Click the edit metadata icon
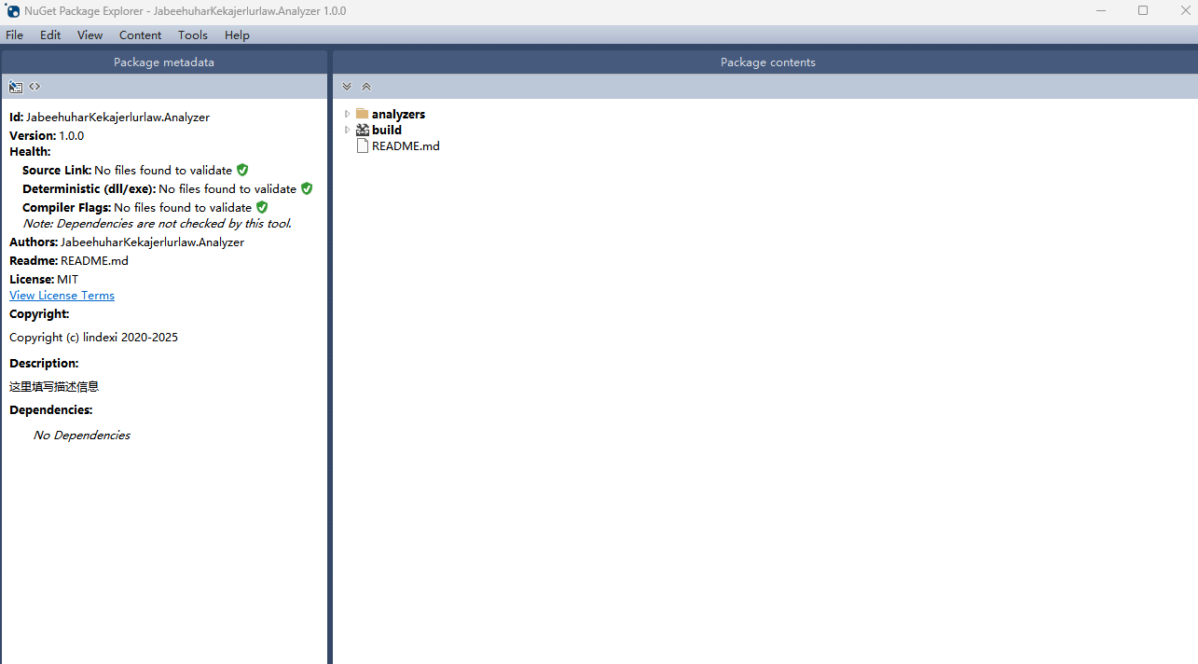 click(x=16, y=87)
